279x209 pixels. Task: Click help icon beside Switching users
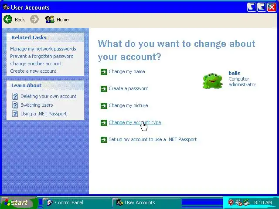pyautogui.click(x=15, y=105)
